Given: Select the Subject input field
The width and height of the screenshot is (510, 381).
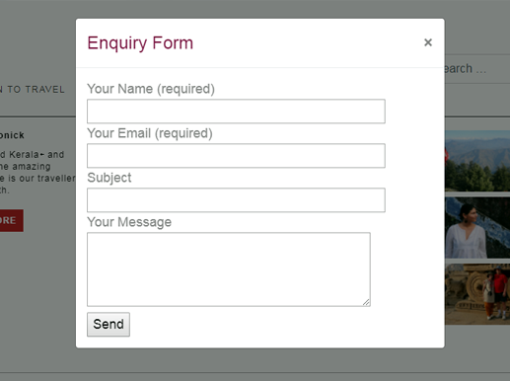Looking at the screenshot, I should [236, 200].
